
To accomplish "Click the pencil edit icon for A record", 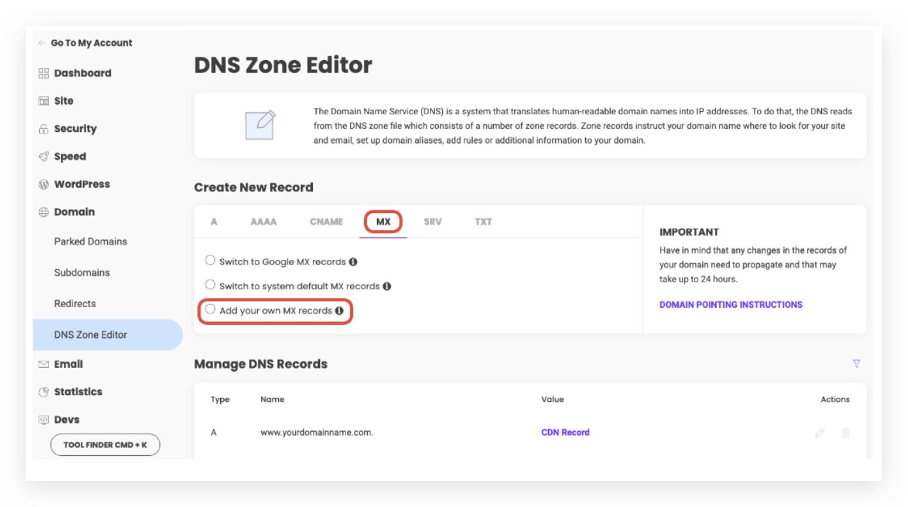I will (820, 433).
